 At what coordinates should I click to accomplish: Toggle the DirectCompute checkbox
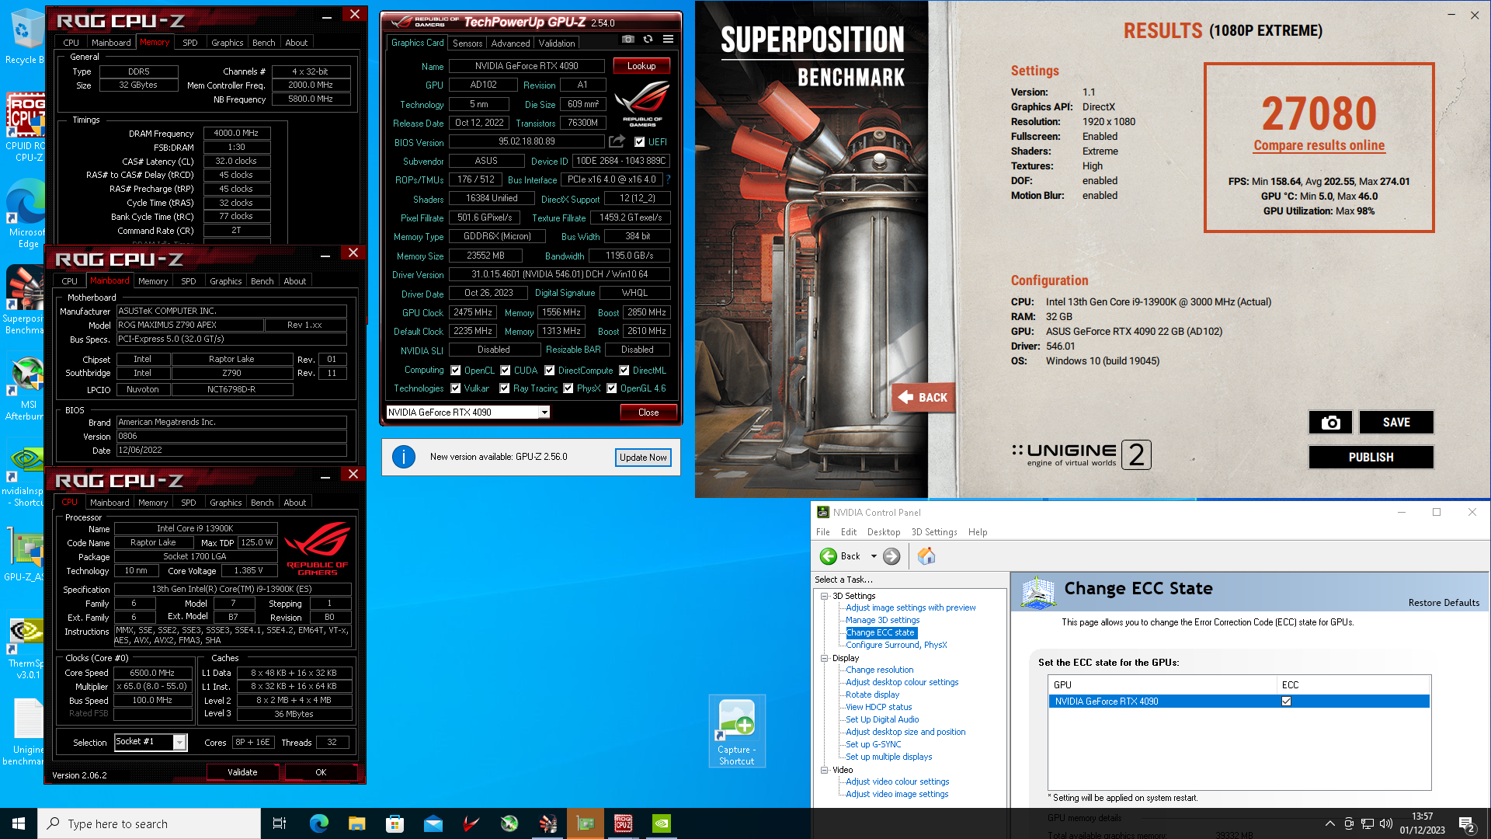tap(550, 371)
